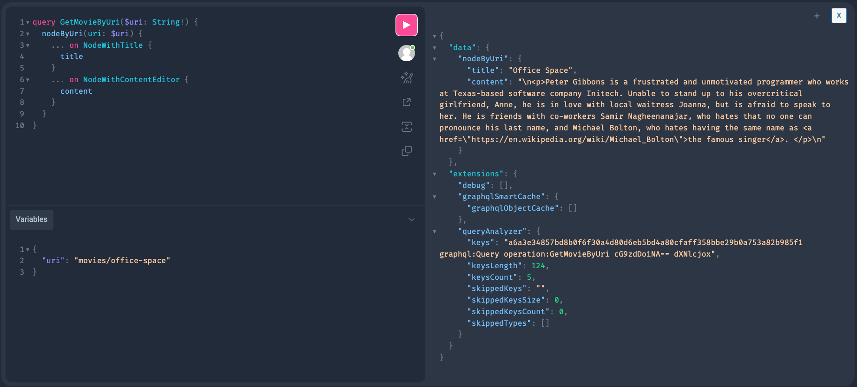Collapse the variables editor using the chevron

(411, 219)
